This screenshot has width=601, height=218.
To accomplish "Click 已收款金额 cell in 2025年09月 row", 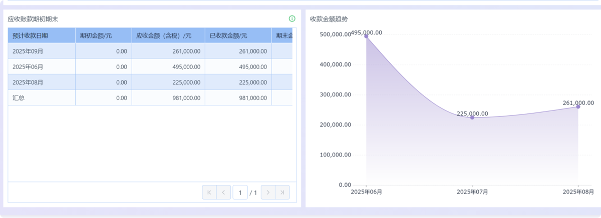I will pos(238,51).
